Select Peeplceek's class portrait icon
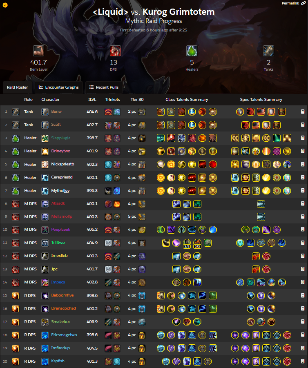 pos(45,230)
